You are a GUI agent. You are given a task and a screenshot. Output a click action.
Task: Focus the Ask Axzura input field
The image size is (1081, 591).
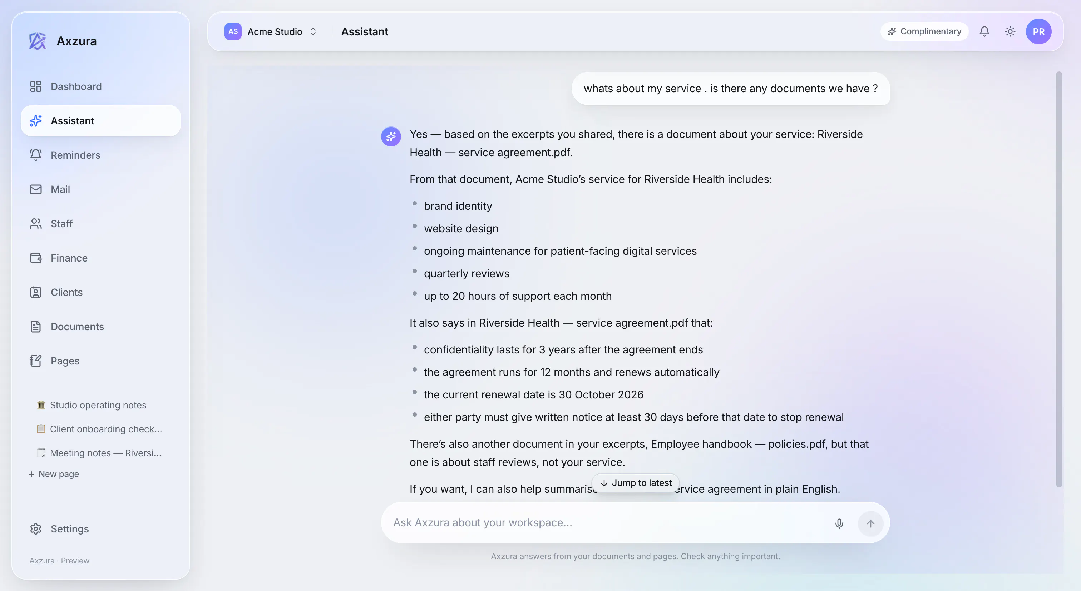coord(608,523)
